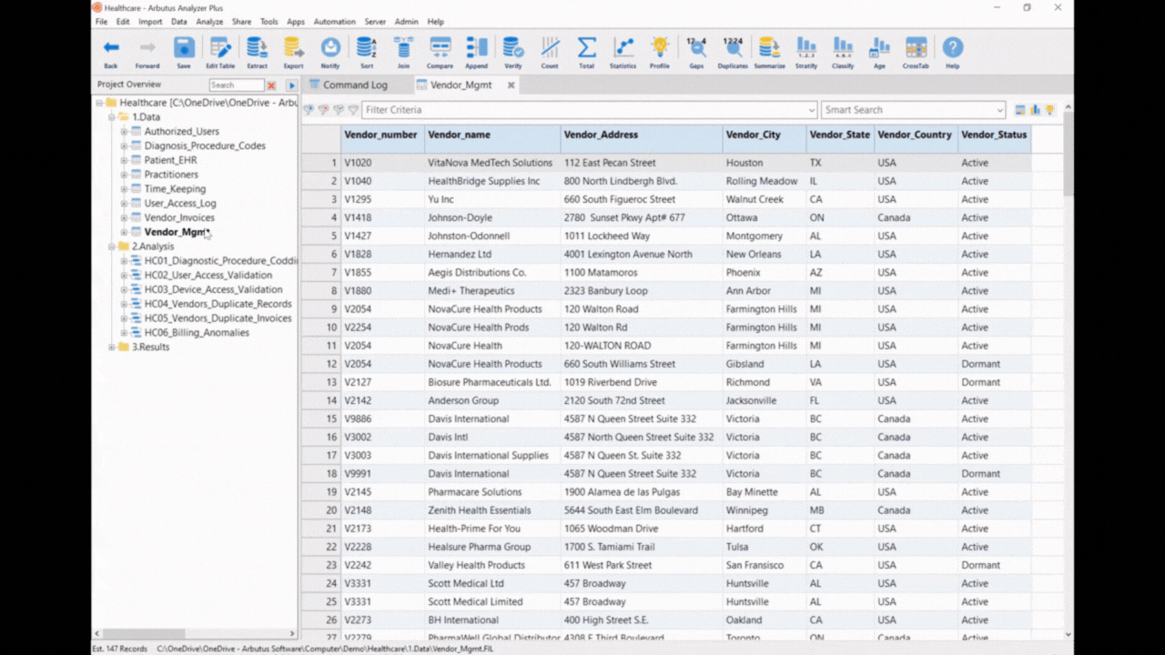This screenshot has height=655, width=1165.
Task: Close the Vendor_Mgmt tab
Action: click(511, 86)
